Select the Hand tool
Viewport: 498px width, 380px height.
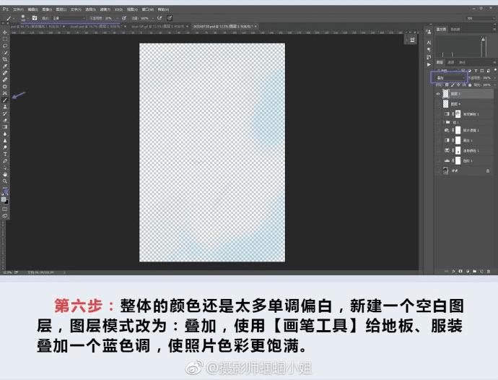(x=5, y=174)
